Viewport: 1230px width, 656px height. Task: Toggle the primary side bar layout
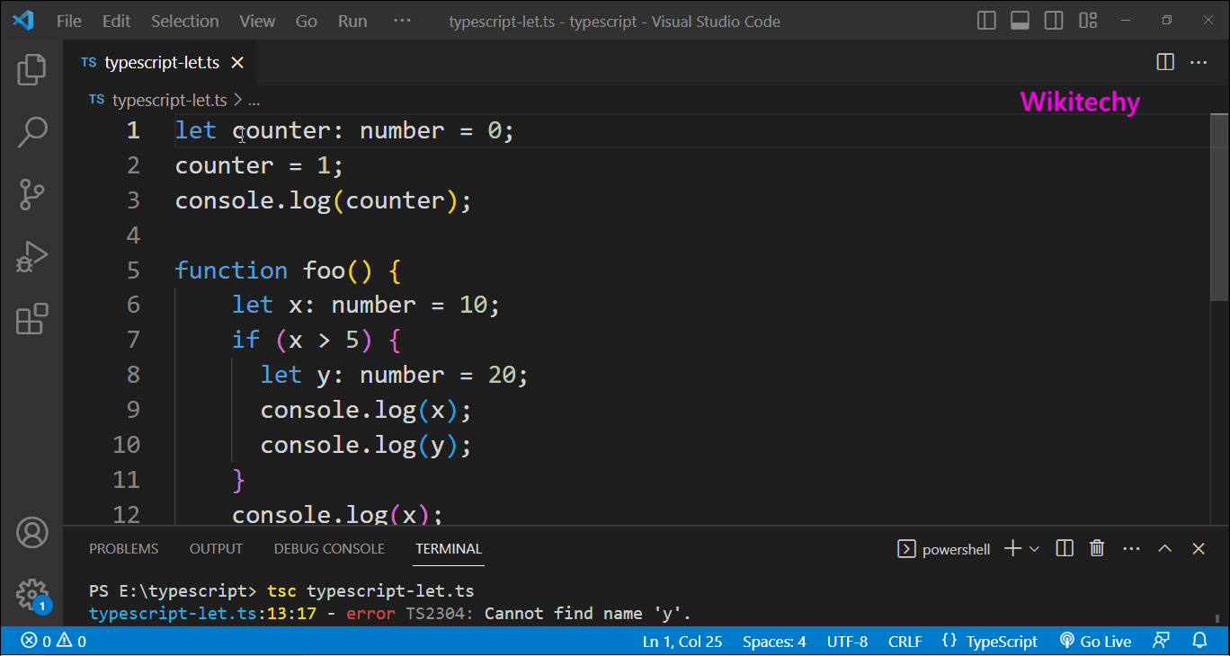pos(986,21)
